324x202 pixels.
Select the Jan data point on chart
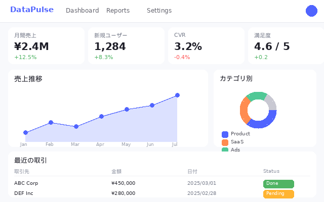(x=25, y=132)
